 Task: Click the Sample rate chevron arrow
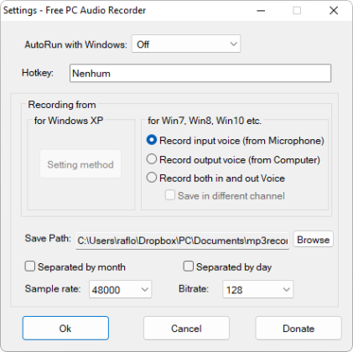(145, 289)
